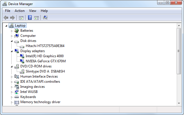Open Help via the question mark icon
Image resolution: width=184 pixels, height=115 pixels.
tap(30, 18)
